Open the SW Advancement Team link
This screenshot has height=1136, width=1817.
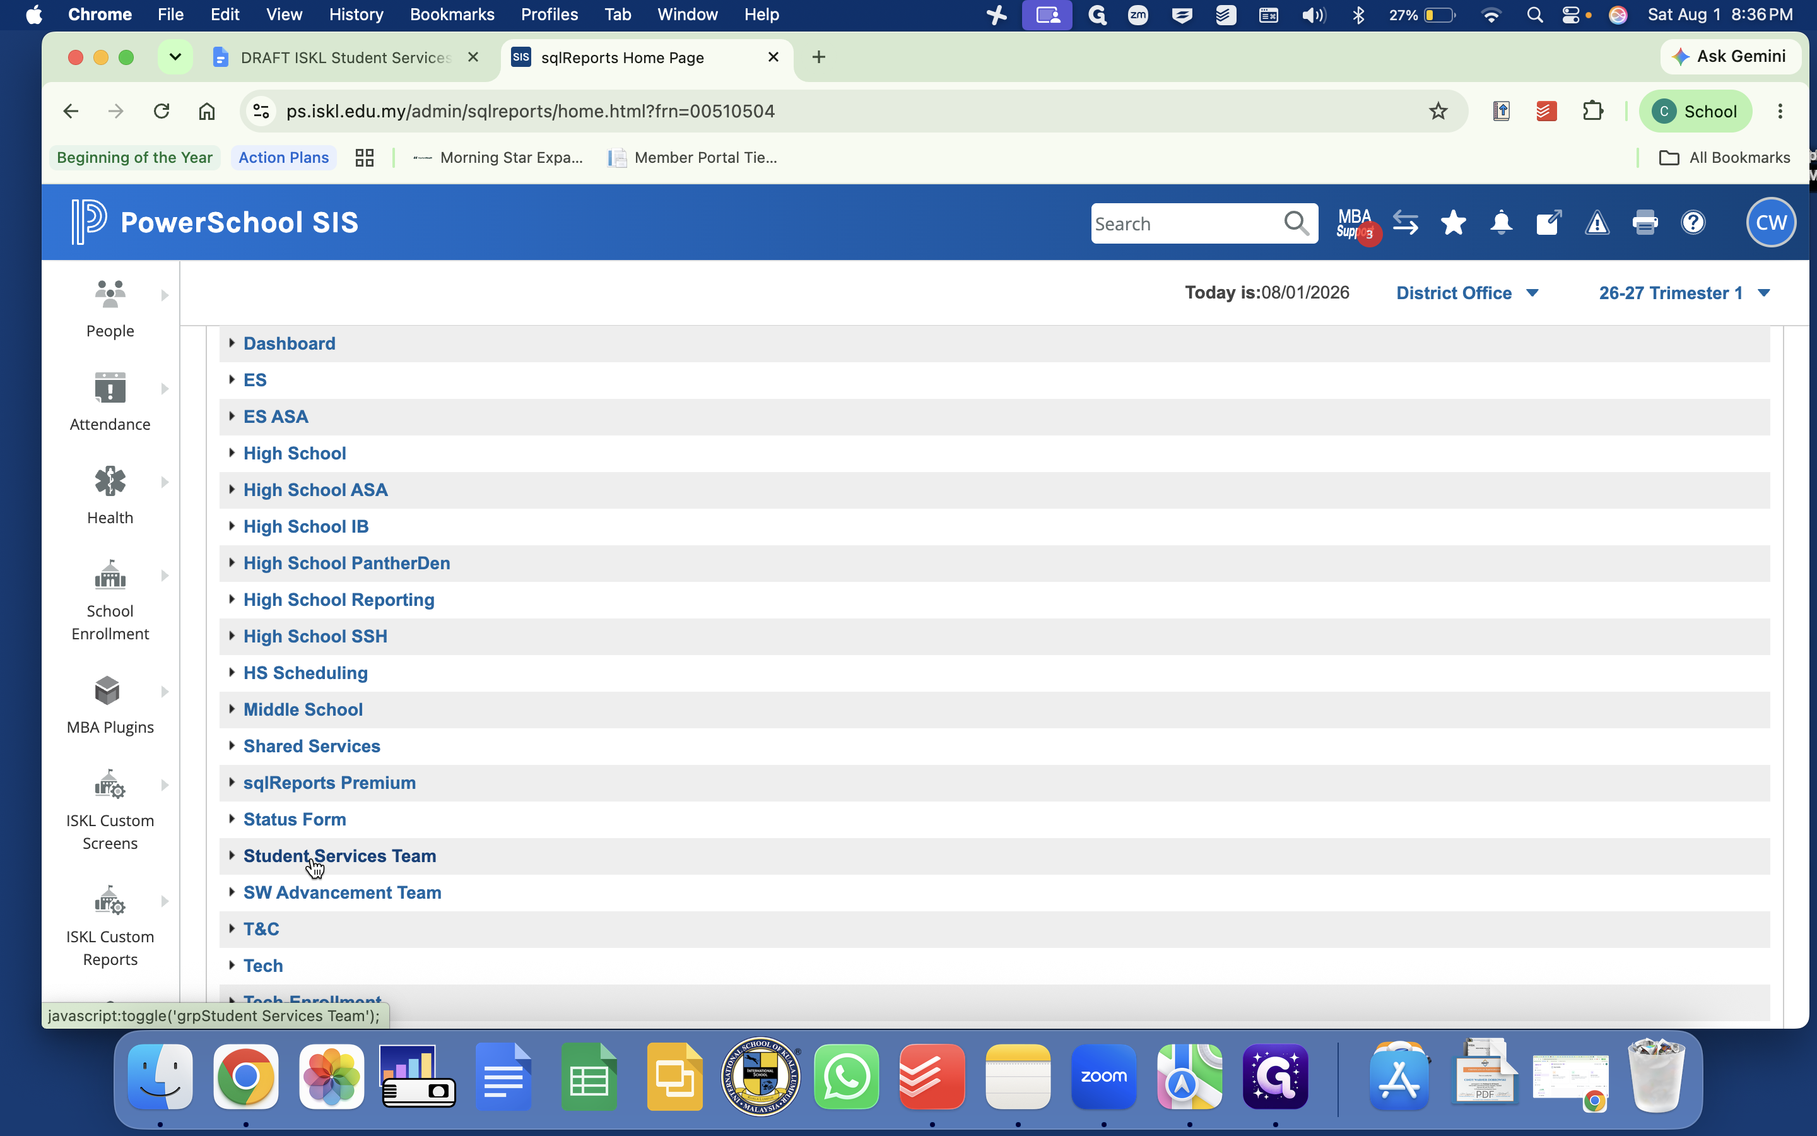(341, 892)
